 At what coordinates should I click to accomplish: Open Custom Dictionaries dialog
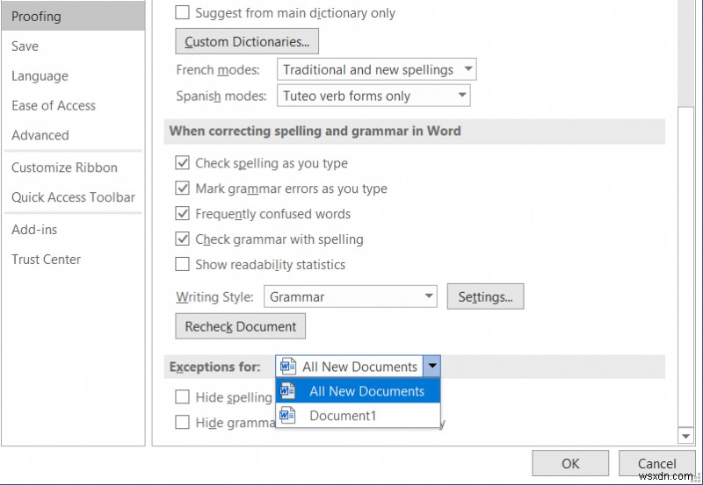247,41
